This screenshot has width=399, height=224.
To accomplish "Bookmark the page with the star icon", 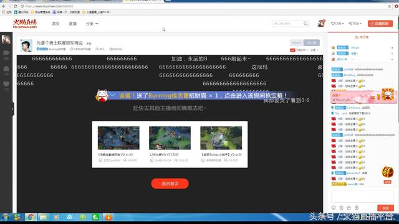I will [389, 6].
